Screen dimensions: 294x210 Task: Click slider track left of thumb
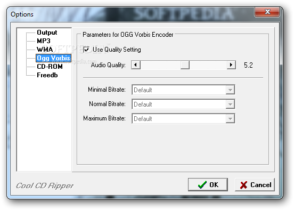pyautogui.click(x=160, y=65)
